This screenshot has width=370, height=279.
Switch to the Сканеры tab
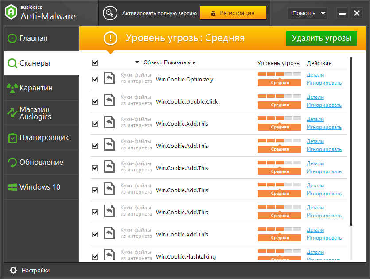pyautogui.click(x=42, y=63)
